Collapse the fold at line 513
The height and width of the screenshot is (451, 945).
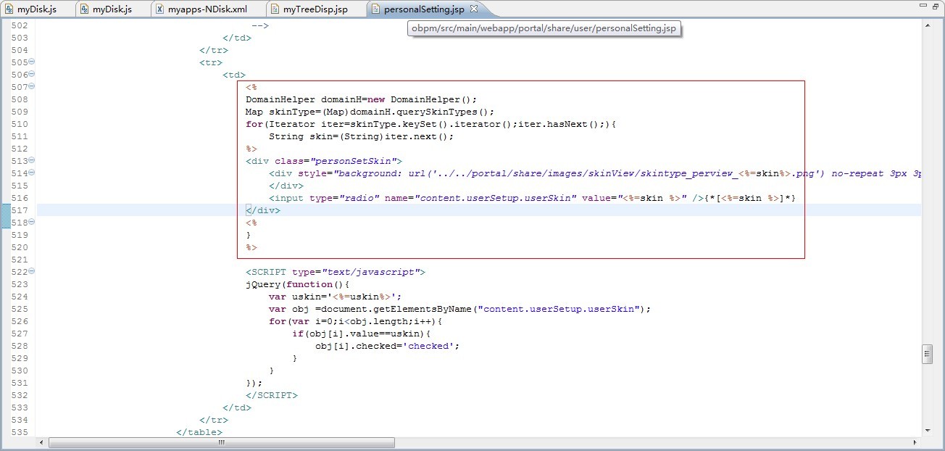click(x=32, y=161)
